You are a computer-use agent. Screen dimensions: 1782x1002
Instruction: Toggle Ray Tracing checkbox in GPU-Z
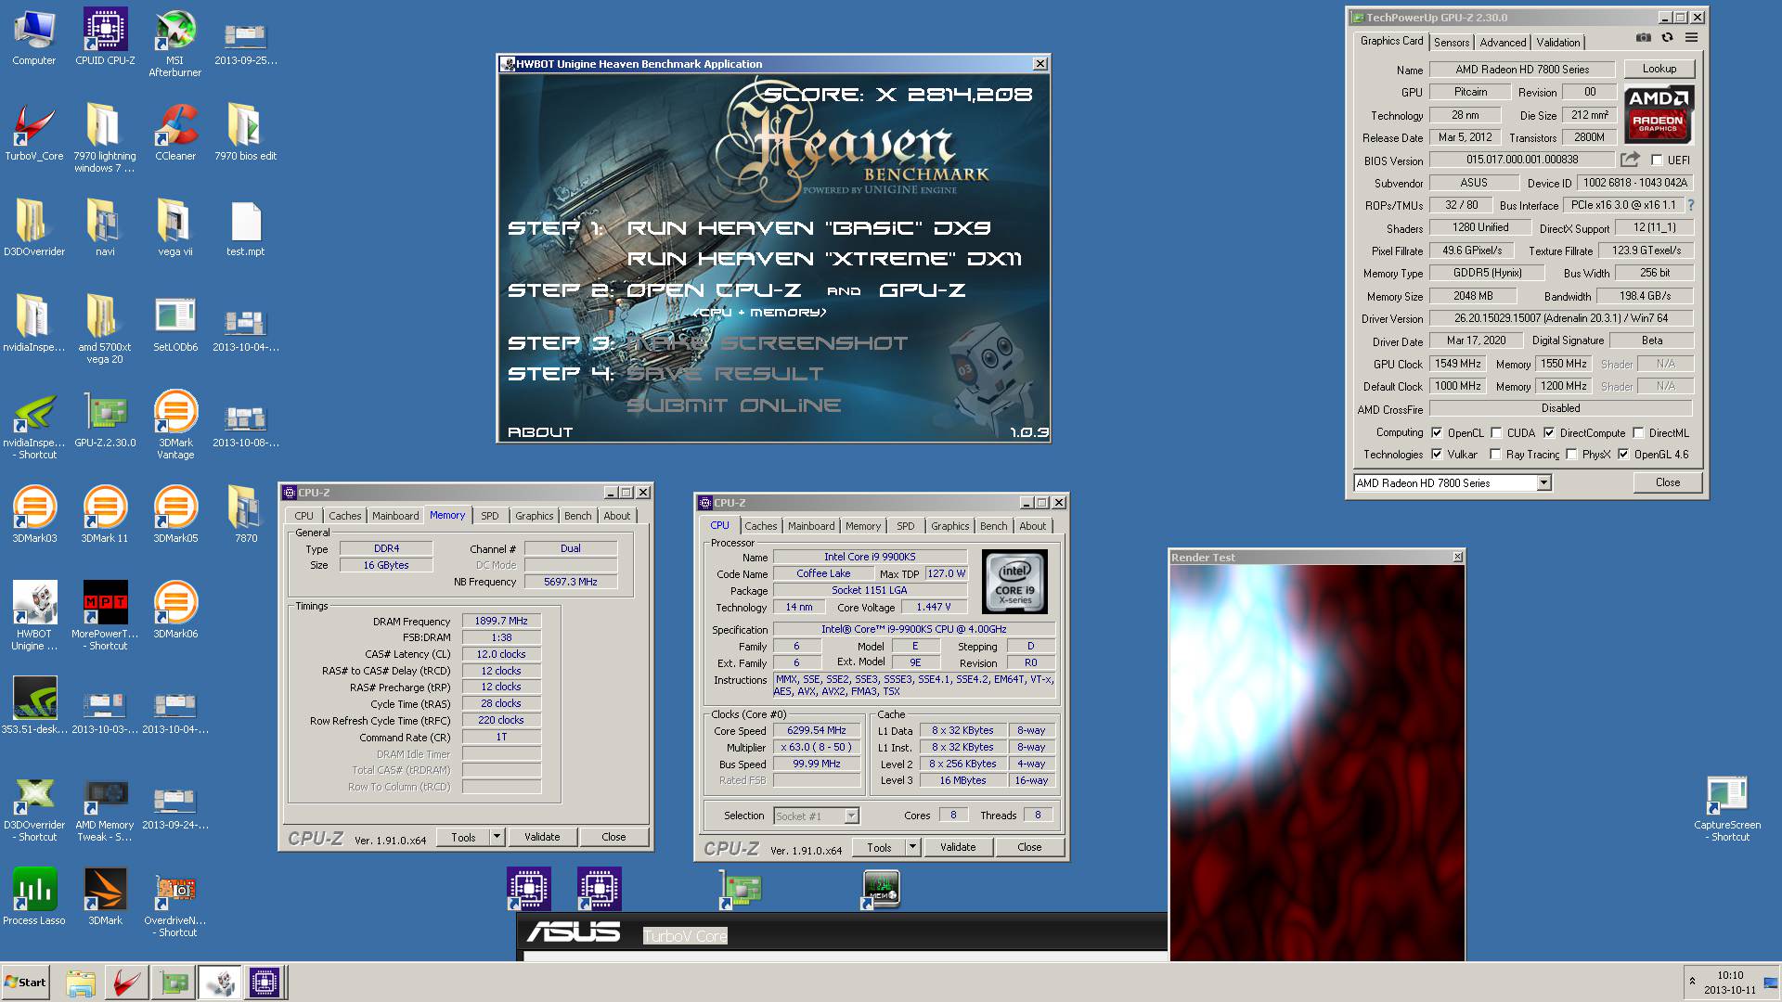point(1495,454)
